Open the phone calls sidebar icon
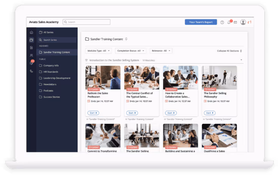The width and height of the screenshot is (278, 175). pyautogui.click(x=31, y=71)
